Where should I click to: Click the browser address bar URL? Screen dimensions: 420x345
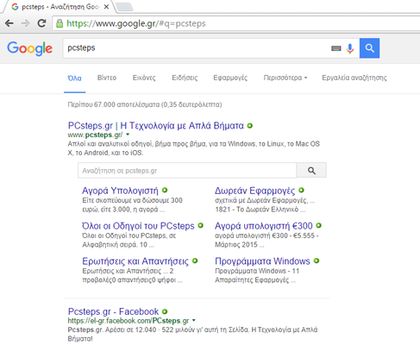tap(136, 23)
